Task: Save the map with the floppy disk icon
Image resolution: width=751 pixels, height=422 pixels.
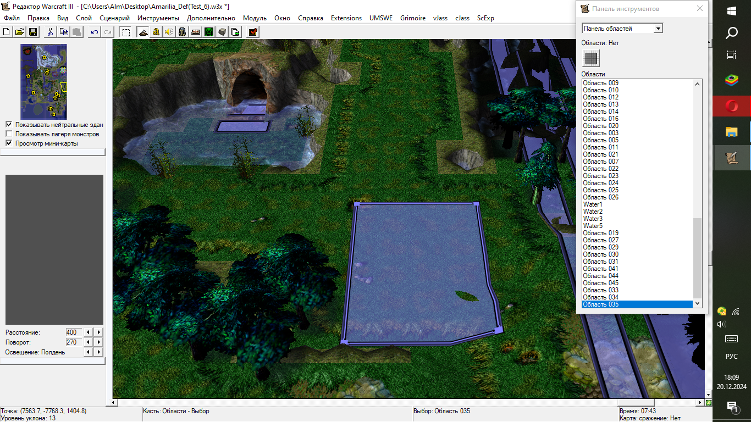Action: (33, 32)
